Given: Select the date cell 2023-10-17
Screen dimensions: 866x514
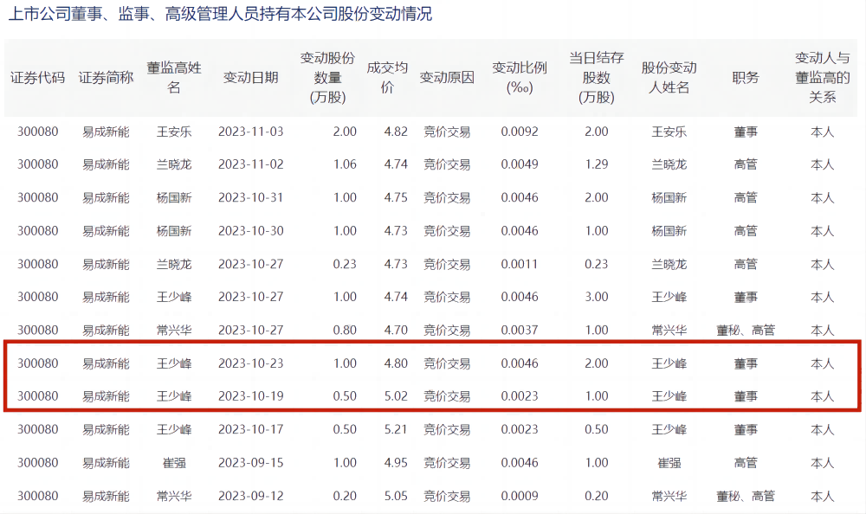Looking at the screenshot, I should (x=251, y=429).
